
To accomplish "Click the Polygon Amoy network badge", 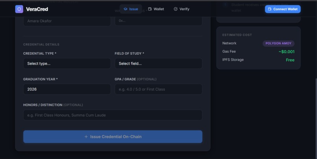I will tap(278, 44).
